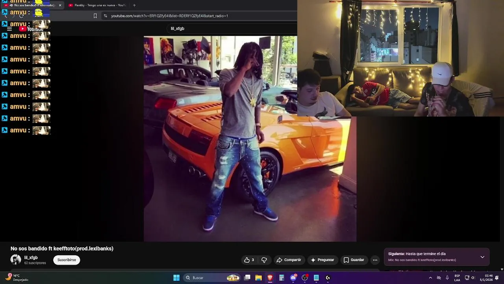Open the blue notepad app on taskbar
Image resolution: width=504 pixels, height=284 pixels.
pos(316,278)
